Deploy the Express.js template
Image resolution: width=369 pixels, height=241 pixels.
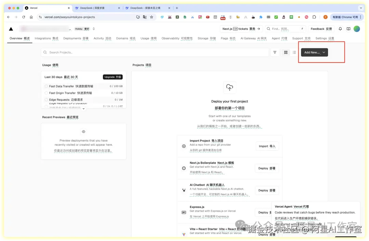pyautogui.click(x=263, y=212)
